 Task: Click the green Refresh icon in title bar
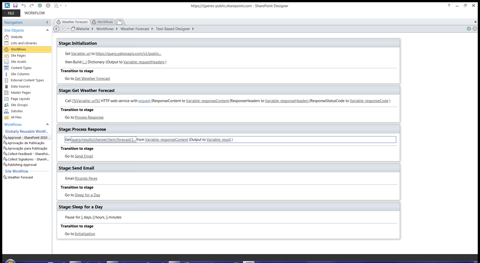(40, 6)
